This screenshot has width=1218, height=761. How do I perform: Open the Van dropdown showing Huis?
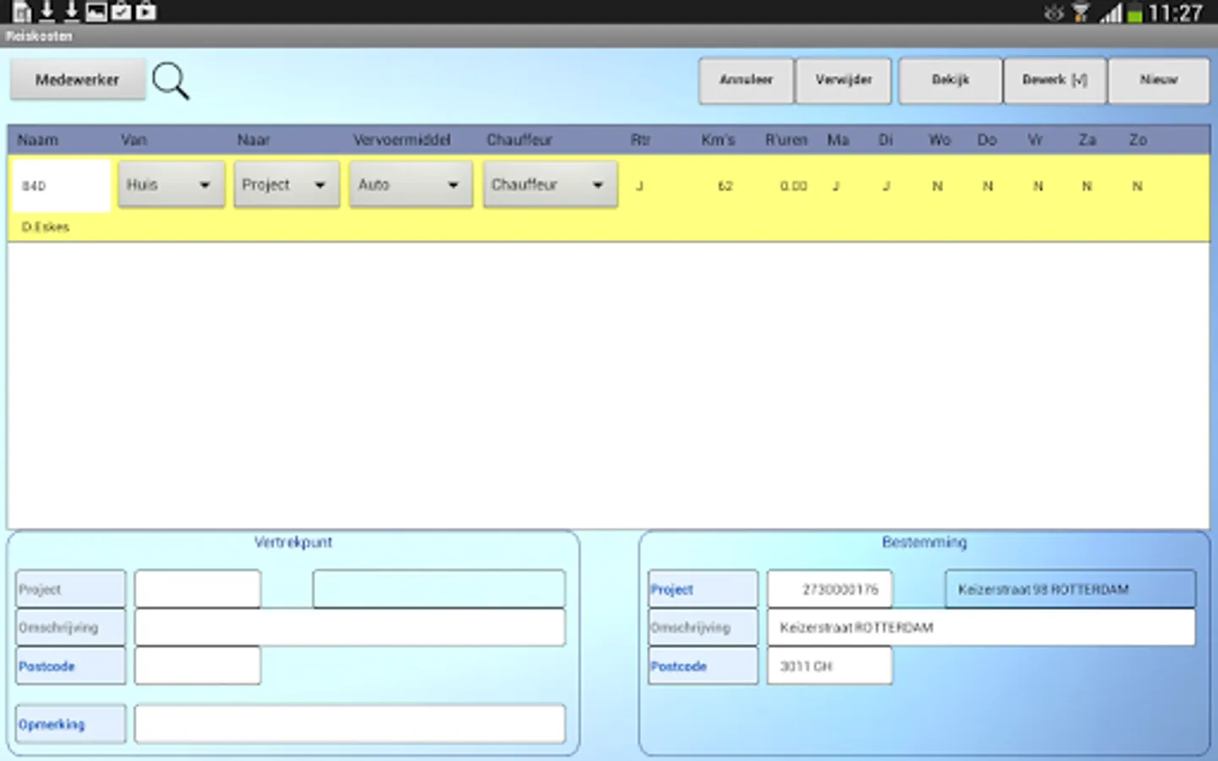171,184
